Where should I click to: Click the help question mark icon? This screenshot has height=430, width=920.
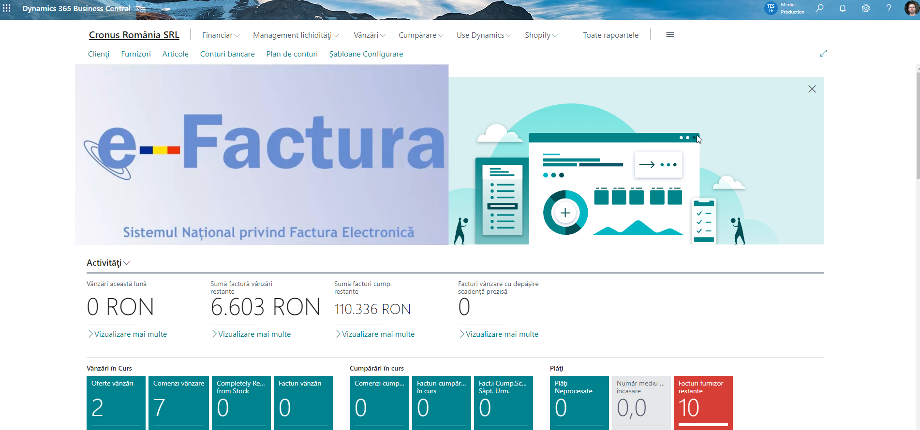[x=889, y=8]
